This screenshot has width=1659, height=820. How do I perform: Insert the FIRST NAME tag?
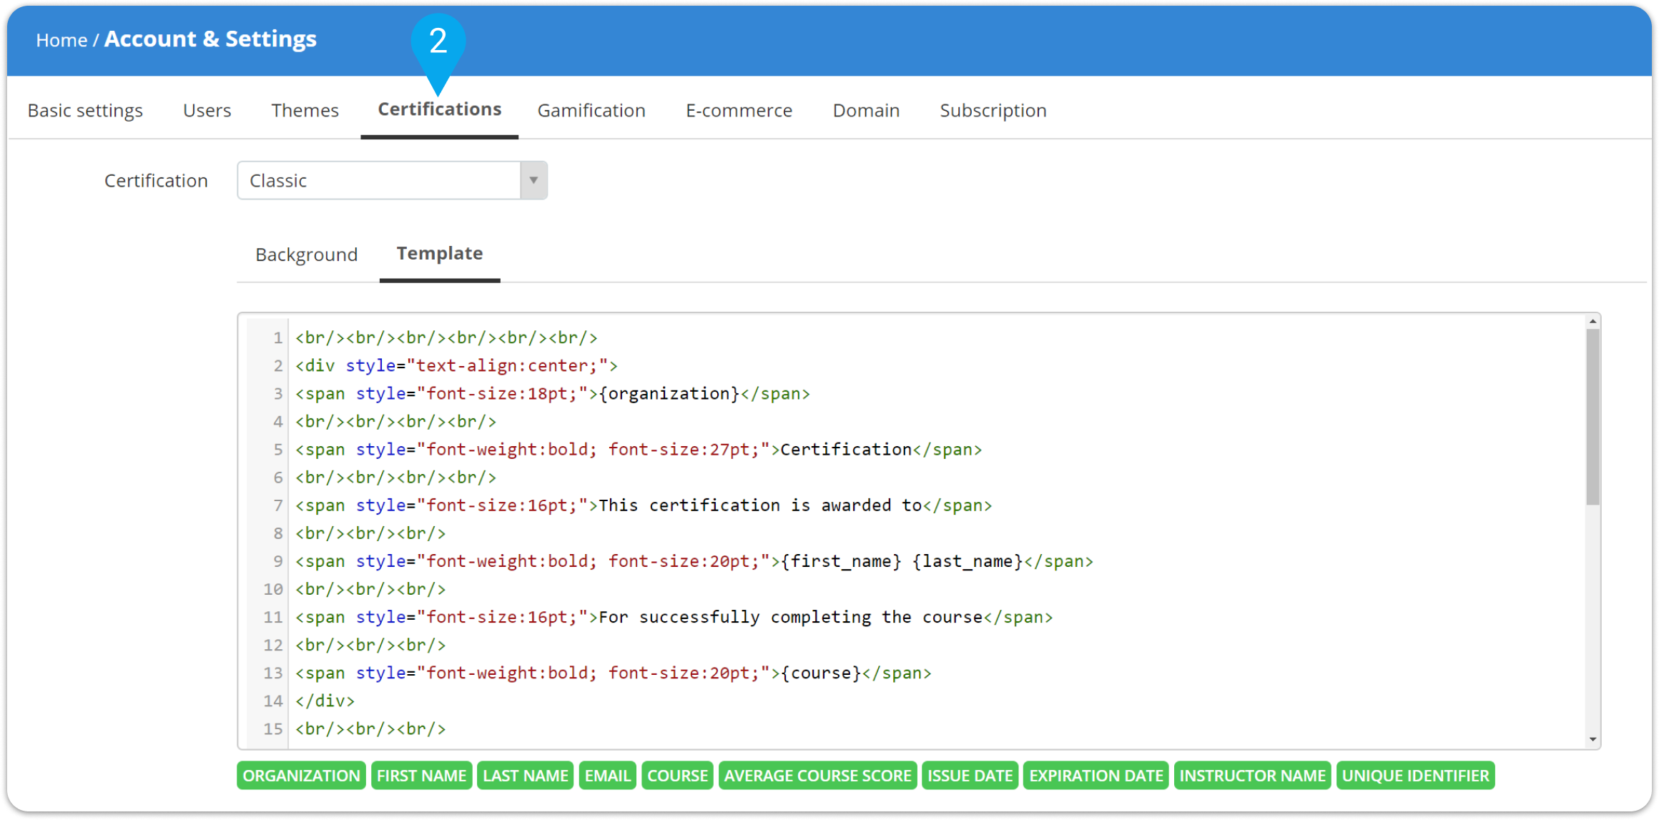[x=421, y=776]
